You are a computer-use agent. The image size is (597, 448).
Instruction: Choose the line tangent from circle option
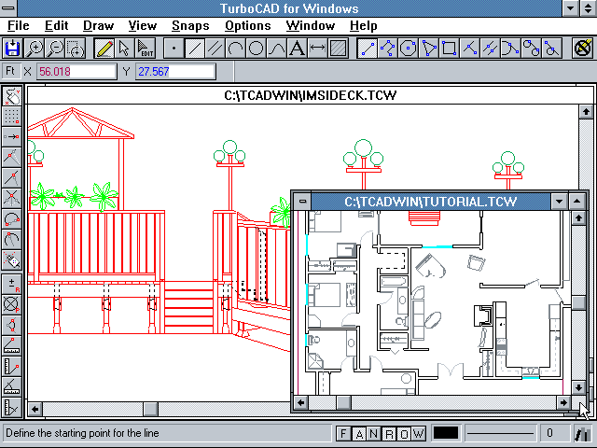tap(532, 49)
